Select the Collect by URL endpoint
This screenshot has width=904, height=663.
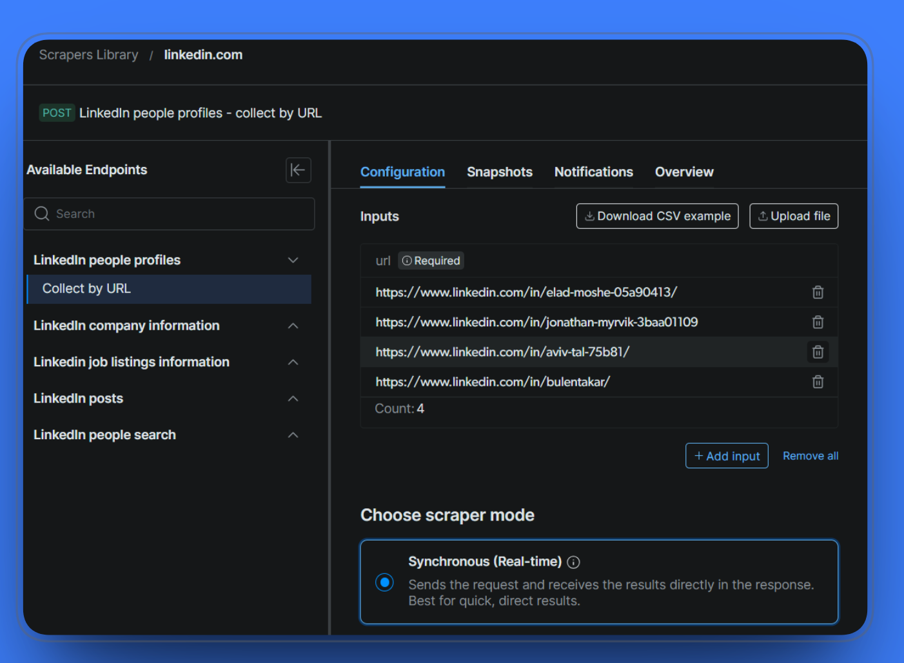[x=169, y=289]
